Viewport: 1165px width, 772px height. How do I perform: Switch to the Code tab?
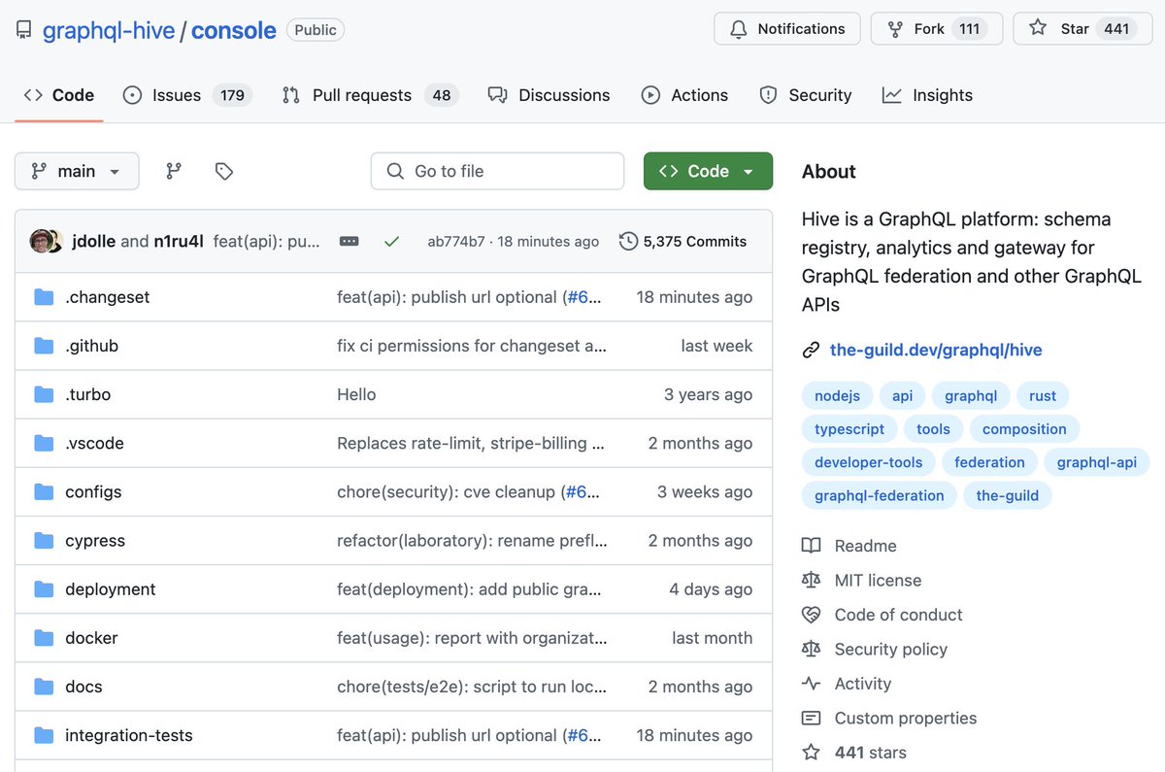coord(59,95)
